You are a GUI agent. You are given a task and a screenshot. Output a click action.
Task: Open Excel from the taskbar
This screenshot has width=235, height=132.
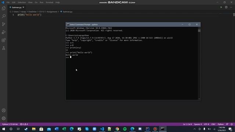tap(64, 129)
